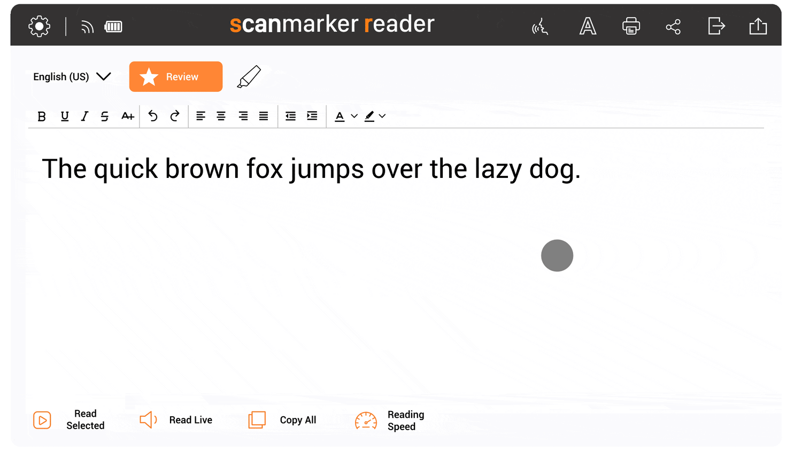Click the Copy All button
Viewport: 802px width, 451px height.
click(283, 420)
